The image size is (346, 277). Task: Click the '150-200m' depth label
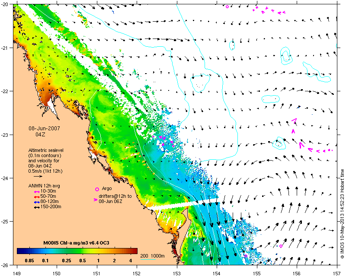point(51,207)
